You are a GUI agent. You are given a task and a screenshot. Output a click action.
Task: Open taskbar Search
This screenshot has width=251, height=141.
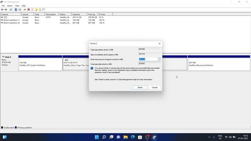click(104, 137)
